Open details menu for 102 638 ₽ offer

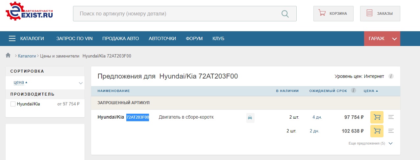(x=391, y=131)
